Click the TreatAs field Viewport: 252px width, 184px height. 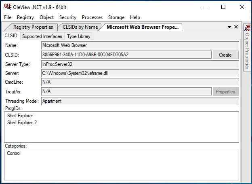pyautogui.click(x=126, y=91)
